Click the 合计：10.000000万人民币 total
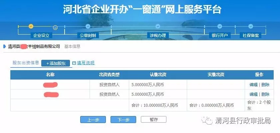 click(x=155, y=105)
